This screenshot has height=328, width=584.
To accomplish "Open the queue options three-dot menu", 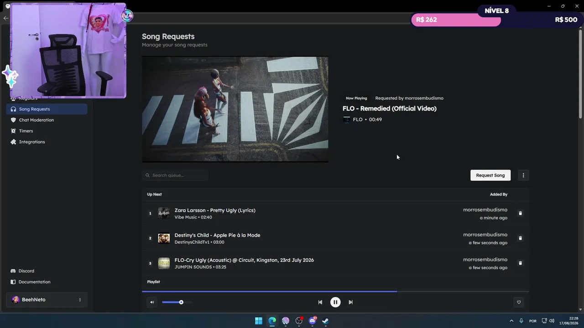I will (x=523, y=175).
